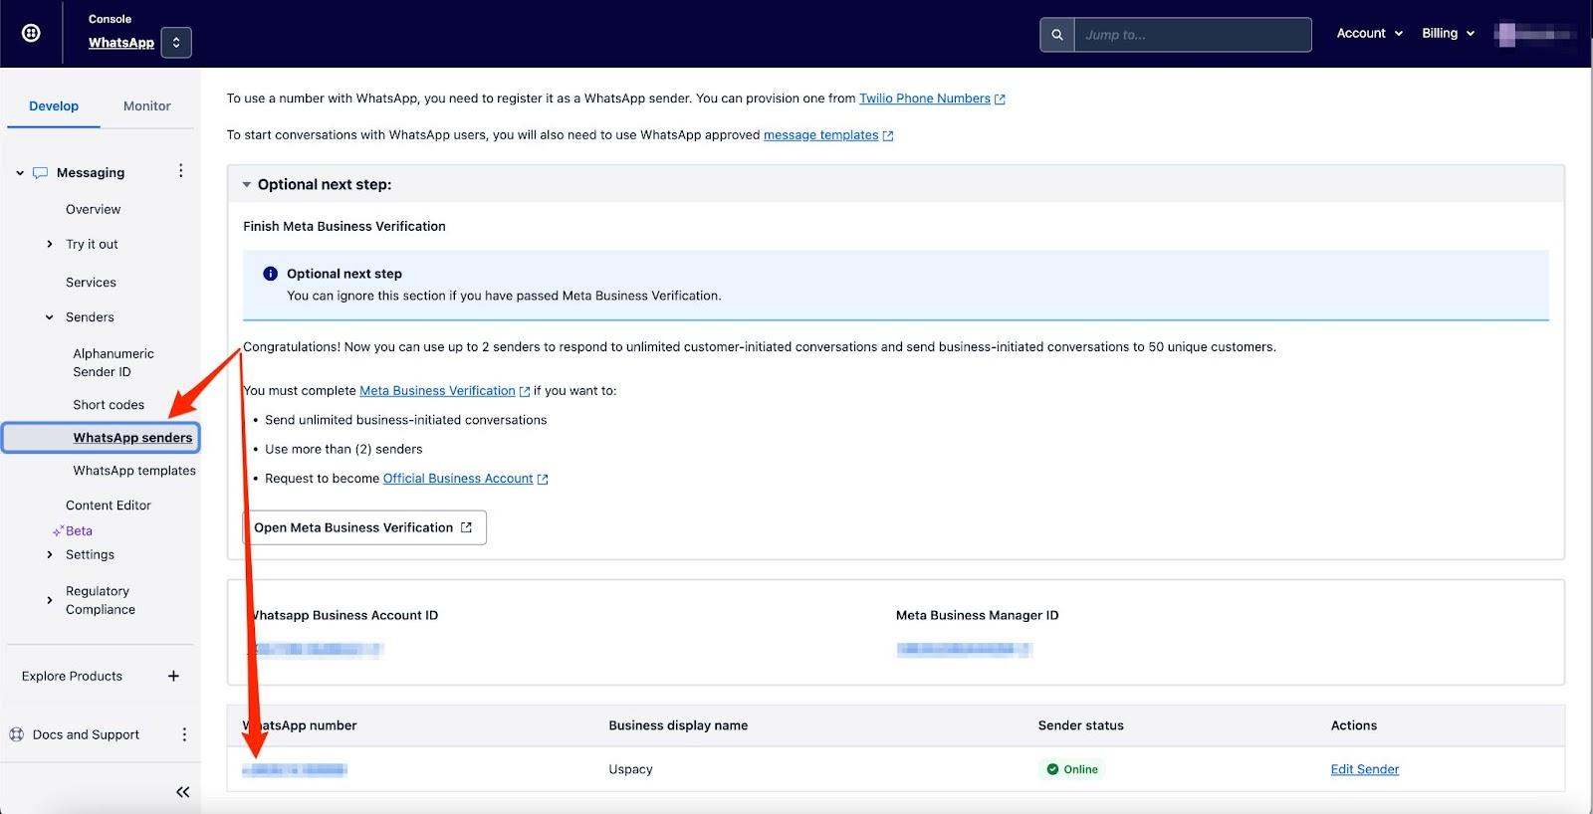
Task: Click the plus icon beside Explore Products
Action: (173, 677)
